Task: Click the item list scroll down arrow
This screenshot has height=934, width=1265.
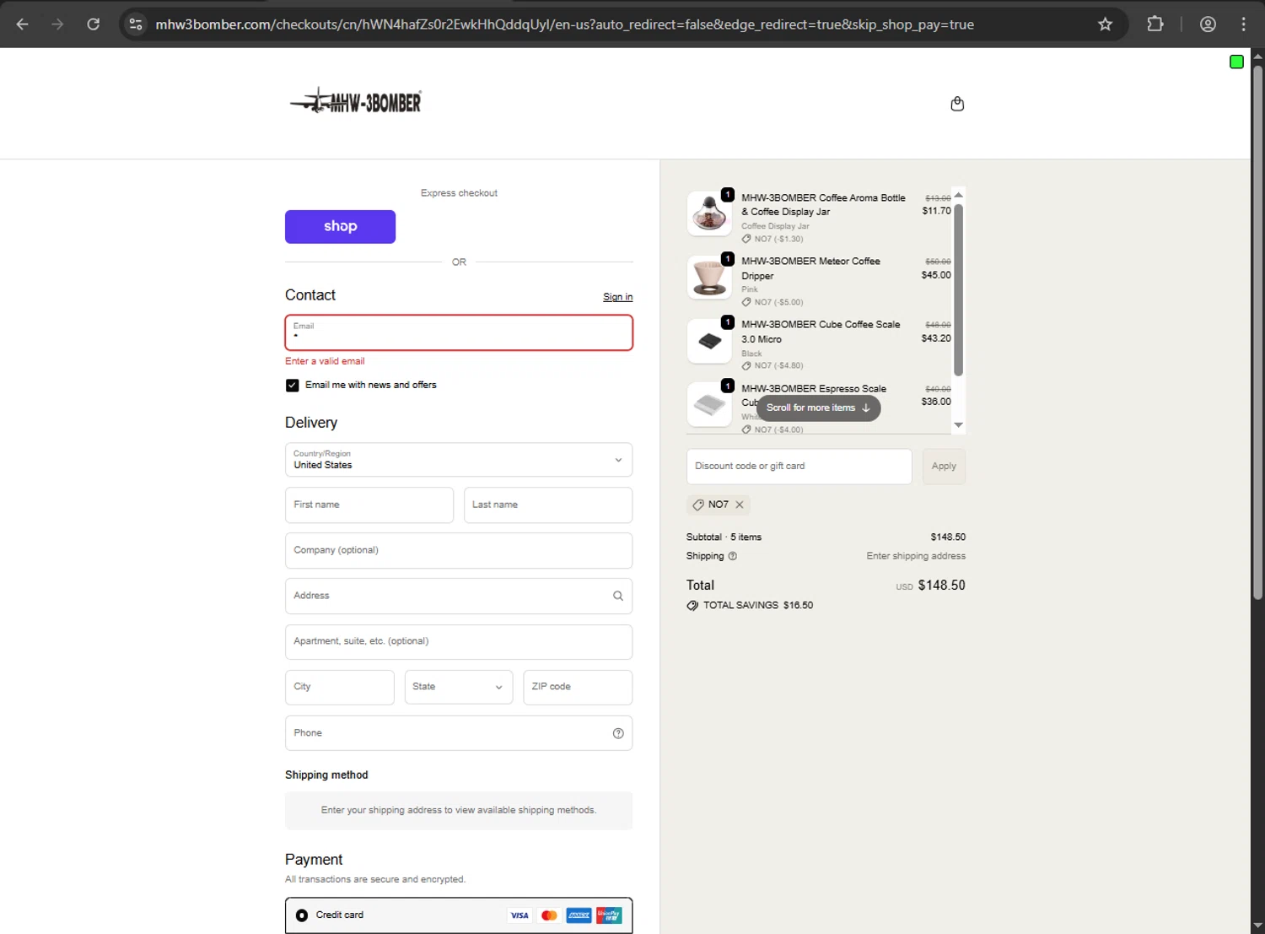Action: 958,425
